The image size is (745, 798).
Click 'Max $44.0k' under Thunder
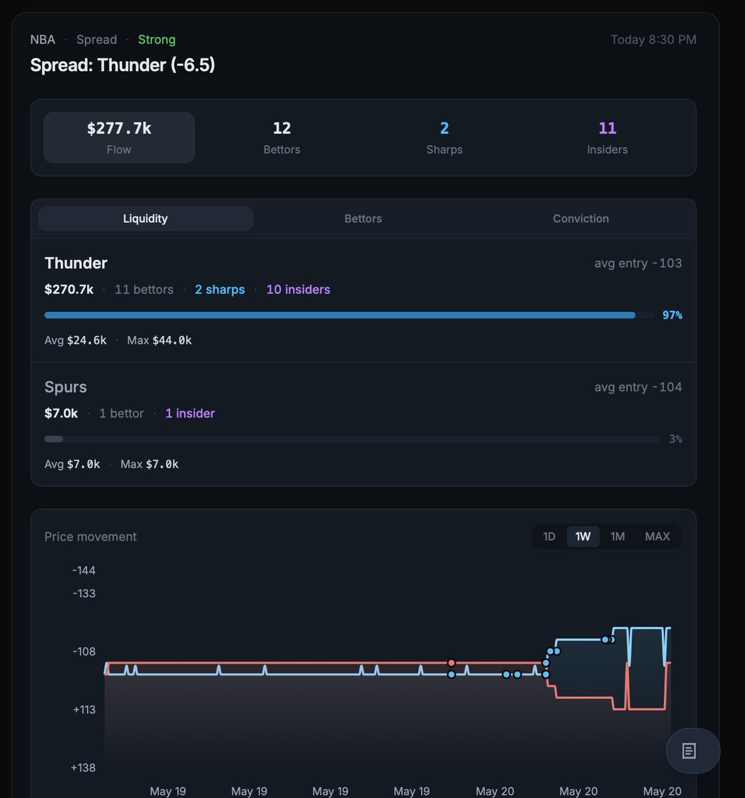(160, 340)
